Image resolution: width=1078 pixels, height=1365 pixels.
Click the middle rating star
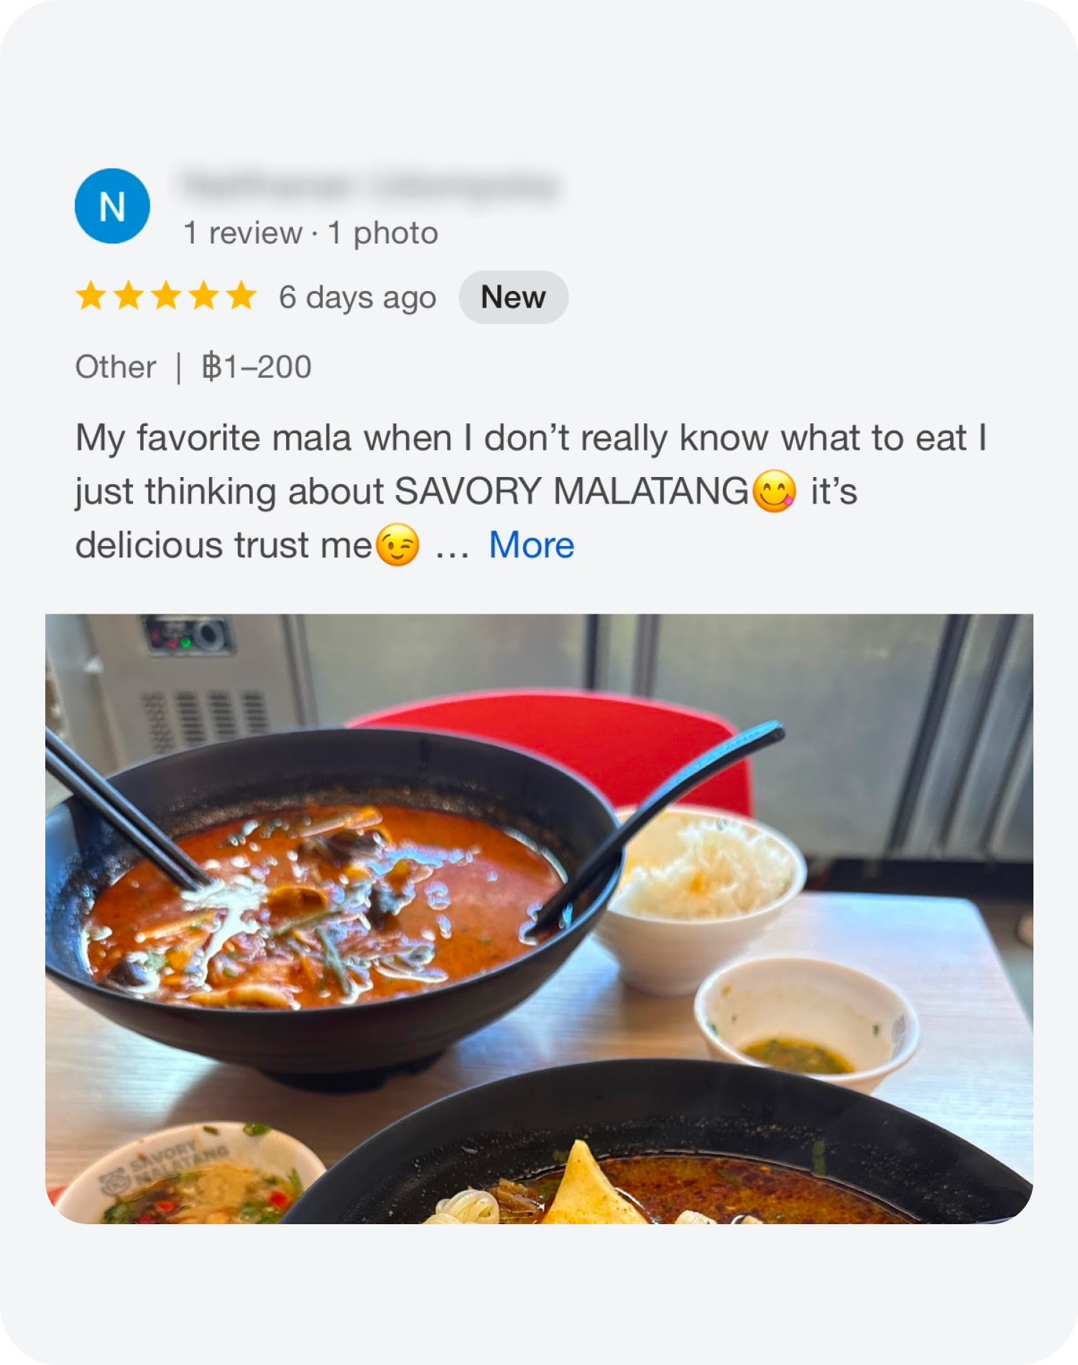166,296
